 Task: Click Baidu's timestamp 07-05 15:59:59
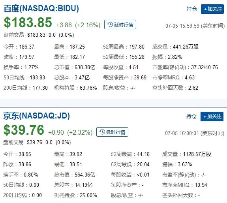pyautogui.click(x=182, y=26)
